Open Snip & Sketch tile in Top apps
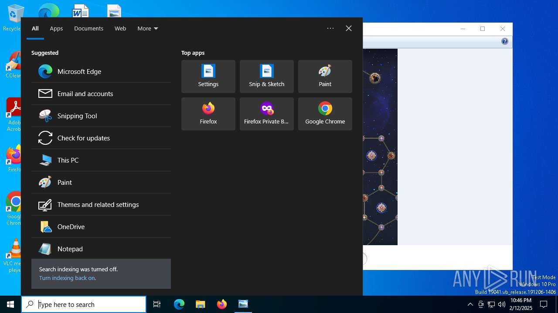 pyautogui.click(x=267, y=77)
